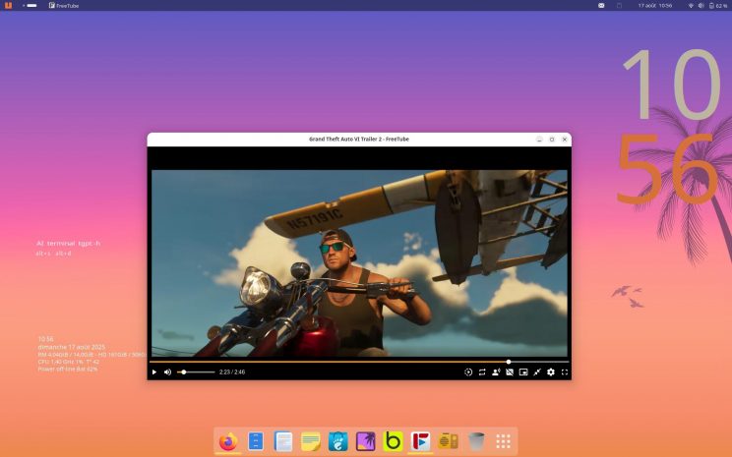Play the GTA VI trailer video
The width and height of the screenshot is (732, 457).
pos(154,372)
